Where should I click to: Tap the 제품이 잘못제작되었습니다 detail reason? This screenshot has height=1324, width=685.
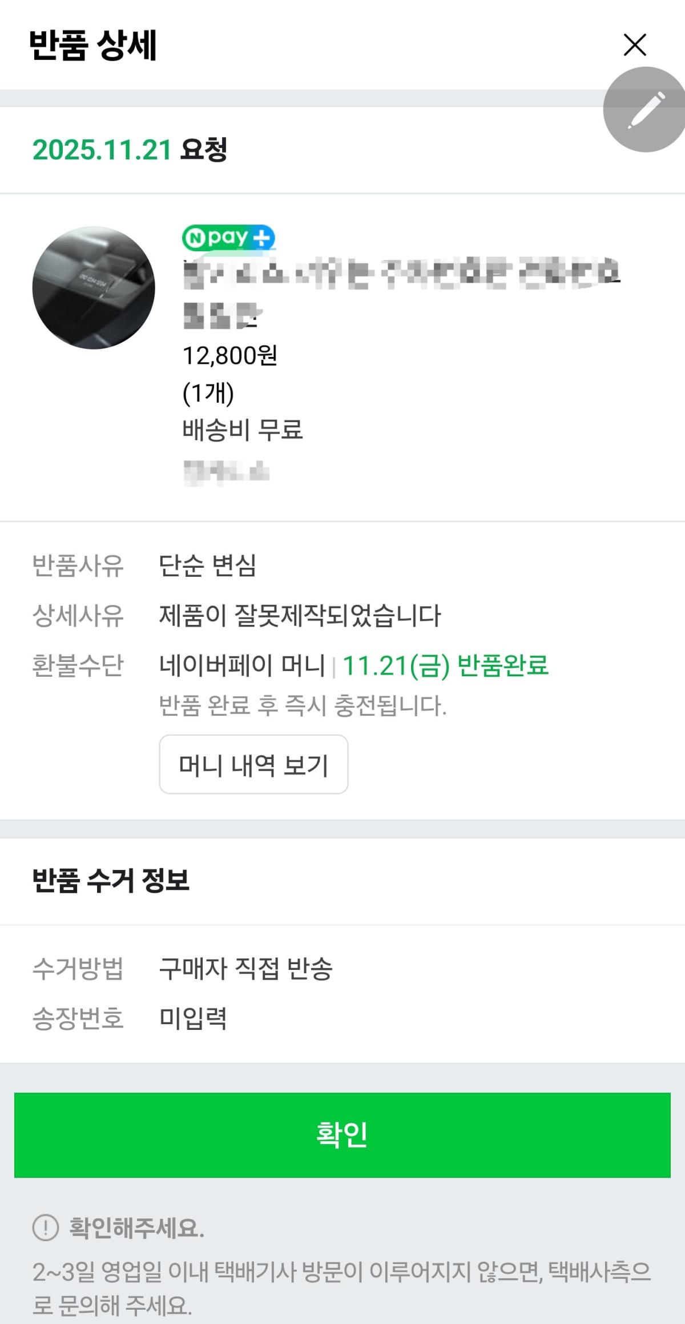(300, 615)
